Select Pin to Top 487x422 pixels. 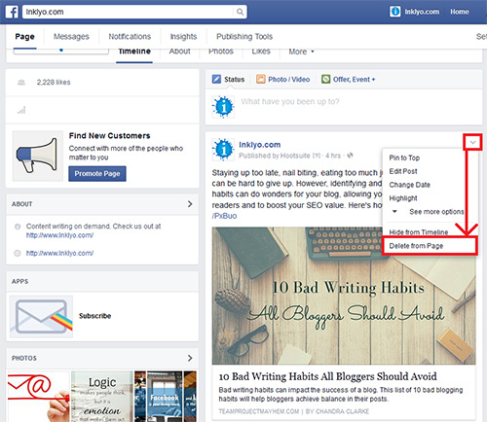(404, 158)
